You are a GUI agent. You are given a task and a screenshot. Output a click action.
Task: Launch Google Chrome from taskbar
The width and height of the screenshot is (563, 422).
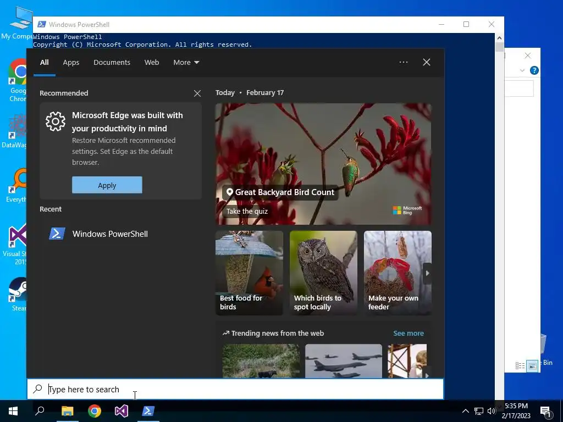pyautogui.click(x=95, y=411)
